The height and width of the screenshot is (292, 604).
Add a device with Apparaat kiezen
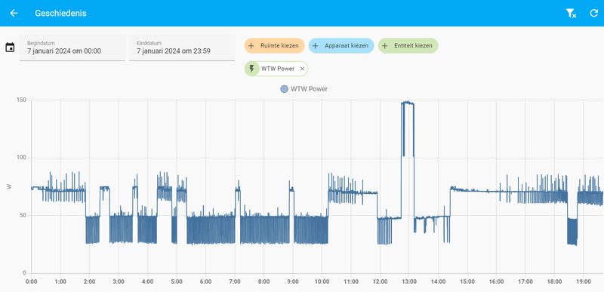coord(341,46)
